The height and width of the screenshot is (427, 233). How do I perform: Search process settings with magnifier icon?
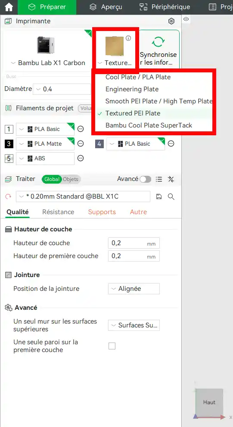pos(171,196)
